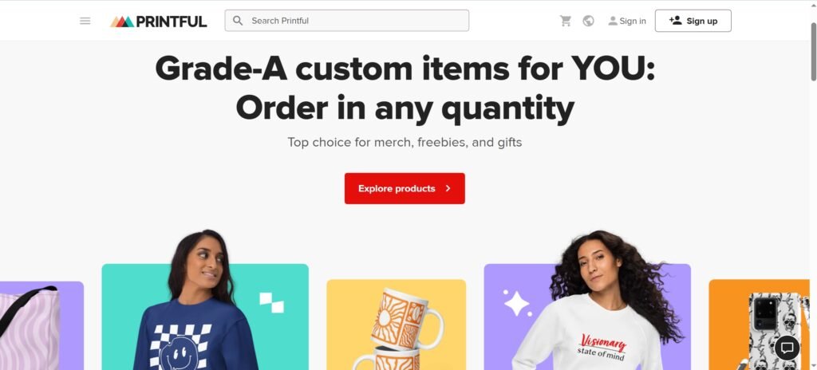Select the orange sun mugs image
The image size is (817, 370).
click(x=396, y=325)
